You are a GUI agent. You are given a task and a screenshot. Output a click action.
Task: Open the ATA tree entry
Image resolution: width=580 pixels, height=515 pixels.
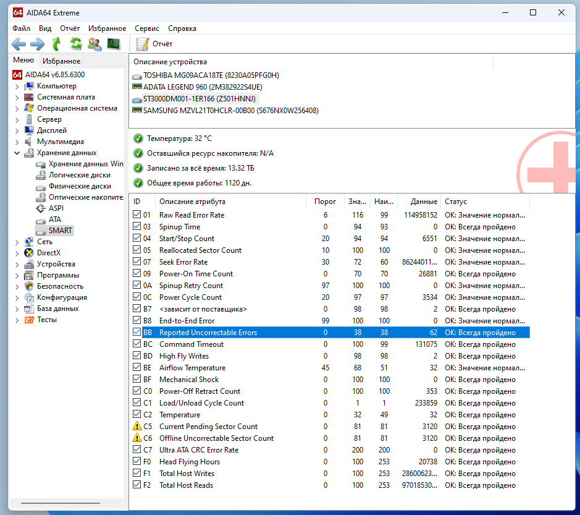pos(55,219)
